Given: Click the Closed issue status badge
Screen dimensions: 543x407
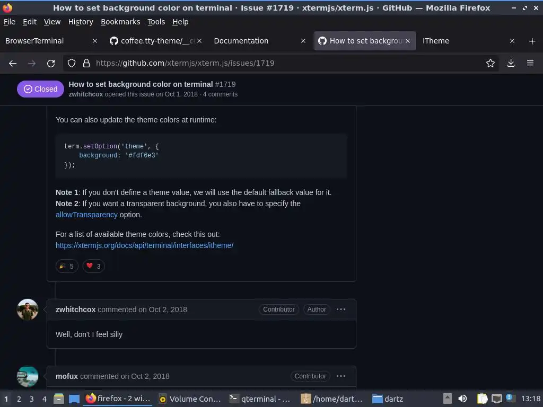Looking at the screenshot, I should [40, 89].
